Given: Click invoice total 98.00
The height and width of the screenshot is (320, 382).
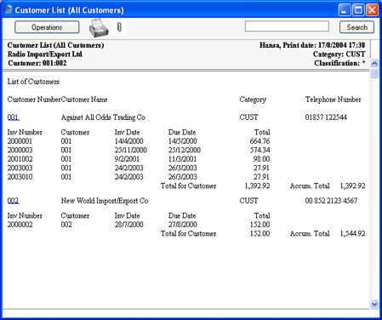Looking at the screenshot, I should 261,159.
